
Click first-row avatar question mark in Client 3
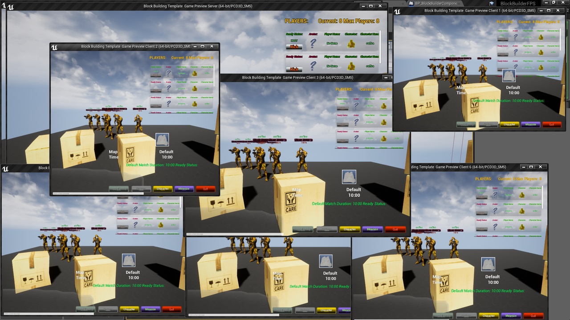(356, 106)
